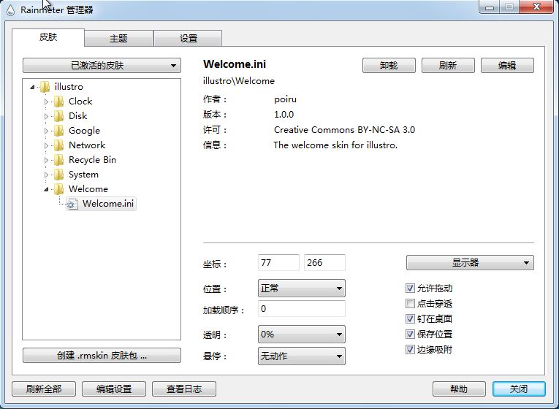559x409 pixels.
Task: Click the Creative Commons BY-NC-SA 3.0 text
Action: coord(344,130)
